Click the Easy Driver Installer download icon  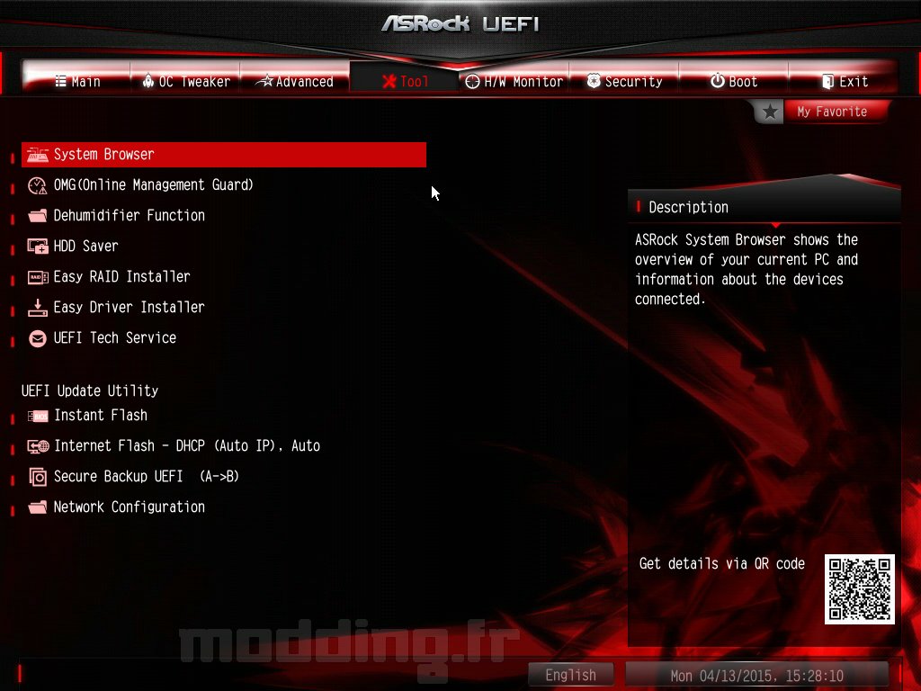pos(38,308)
